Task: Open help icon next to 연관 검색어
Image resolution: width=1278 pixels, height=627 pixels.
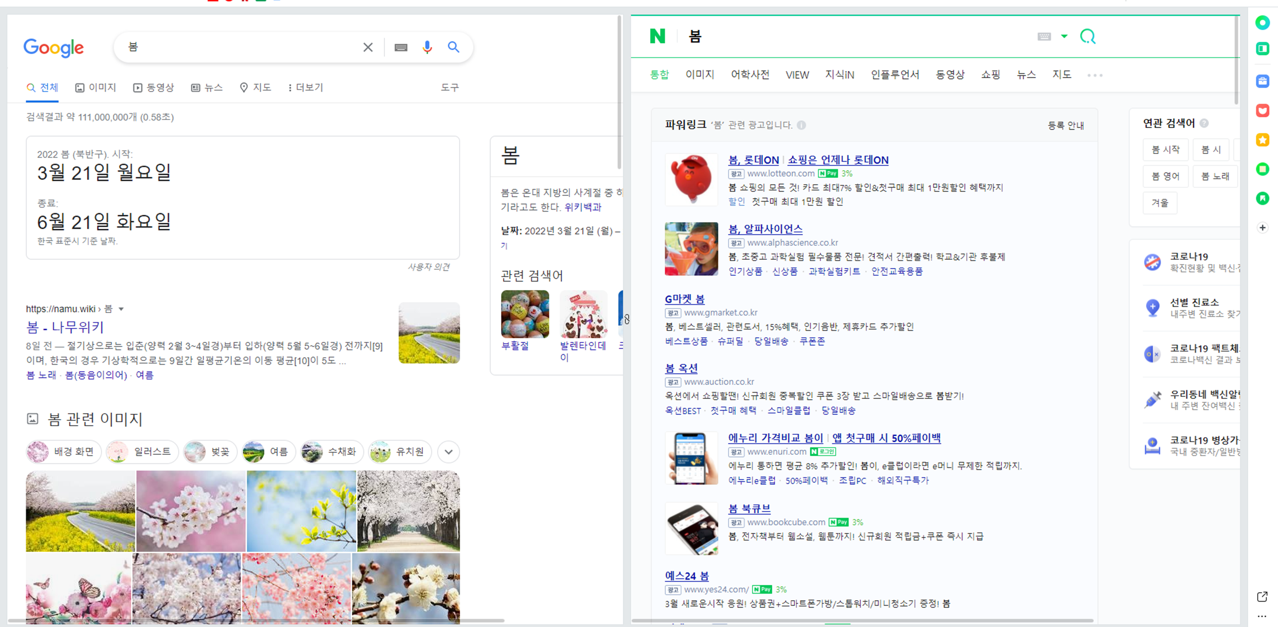Action: pos(1204,123)
